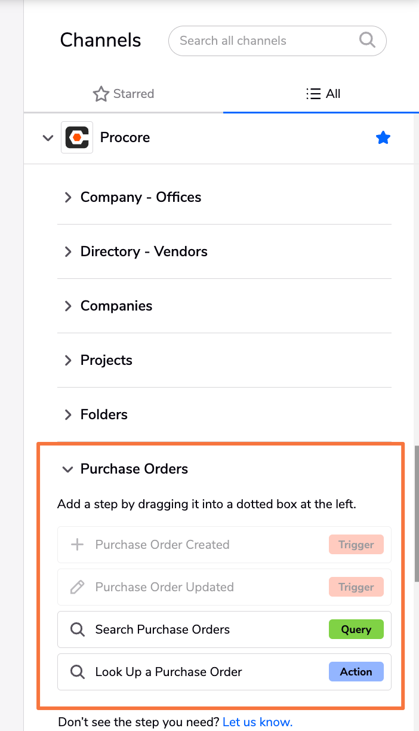Open the Let us know link

(257, 722)
